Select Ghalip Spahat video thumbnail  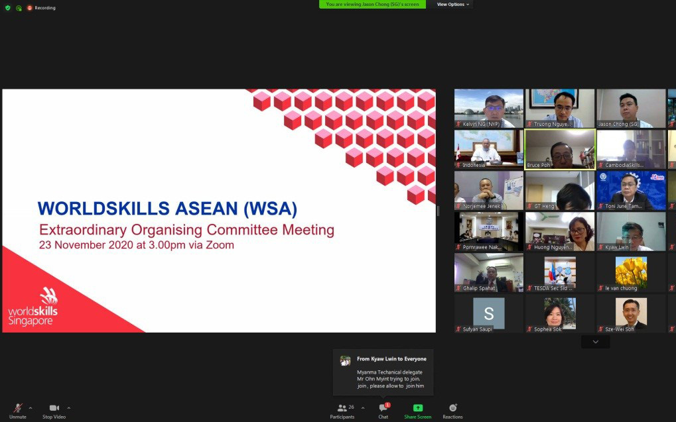(489, 272)
